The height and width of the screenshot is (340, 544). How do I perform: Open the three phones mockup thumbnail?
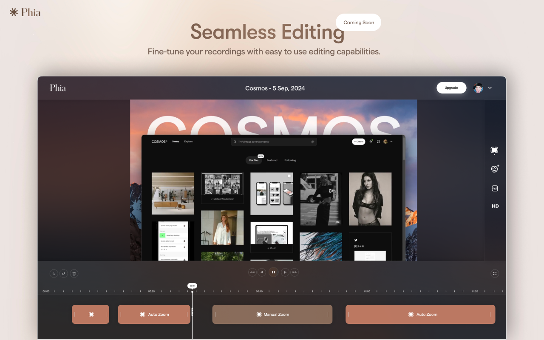[272, 193]
